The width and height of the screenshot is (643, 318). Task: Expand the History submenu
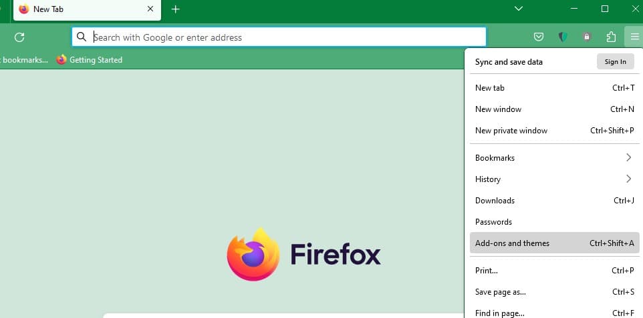click(554, 179)
